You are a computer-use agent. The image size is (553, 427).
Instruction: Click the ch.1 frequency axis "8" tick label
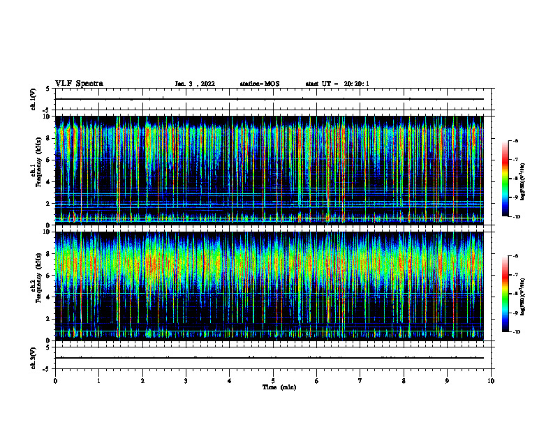48,138
